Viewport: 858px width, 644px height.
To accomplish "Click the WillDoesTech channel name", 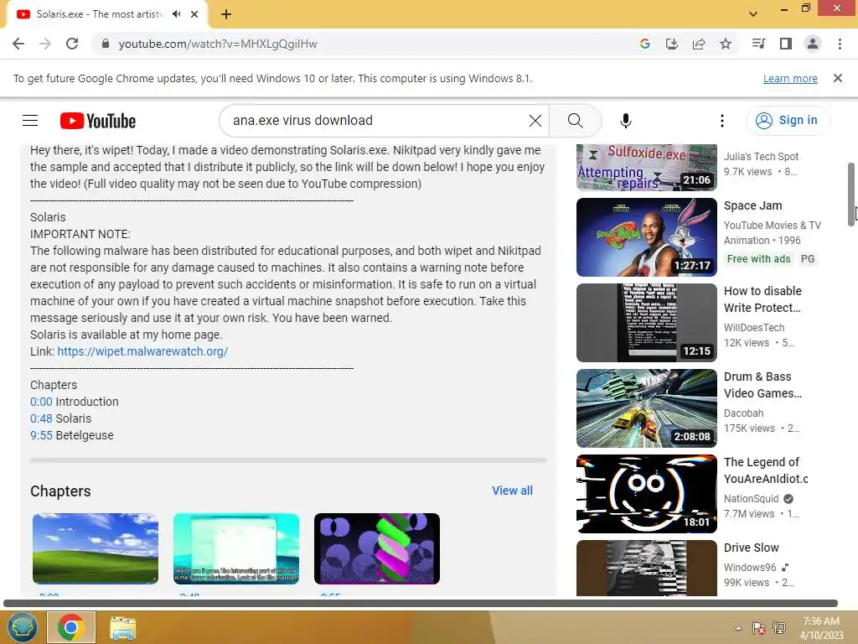I will 754,328.
